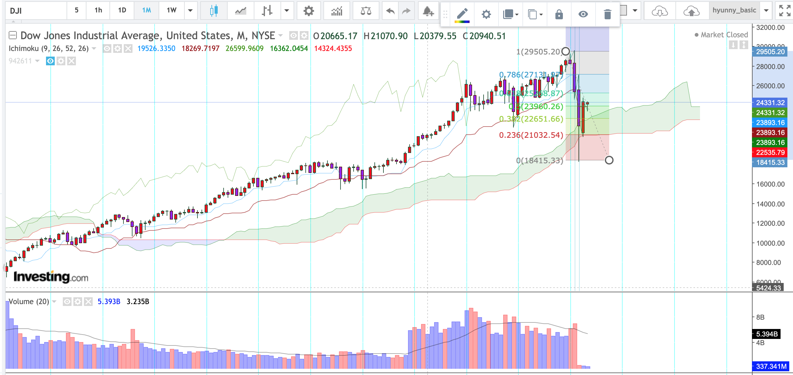Select the 1W timeframe tab
Image resolution: width=793 pixels, height=375 pixels.
point(171,10)
